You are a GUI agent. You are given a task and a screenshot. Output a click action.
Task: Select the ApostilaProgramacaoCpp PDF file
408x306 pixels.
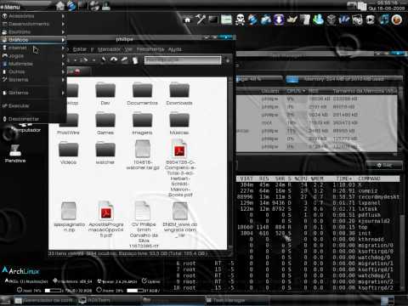(106, 219)
